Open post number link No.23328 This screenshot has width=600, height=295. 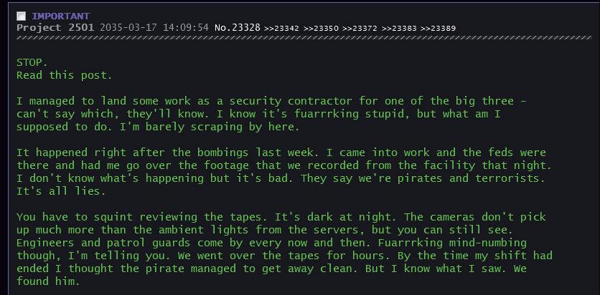(238, 27)
